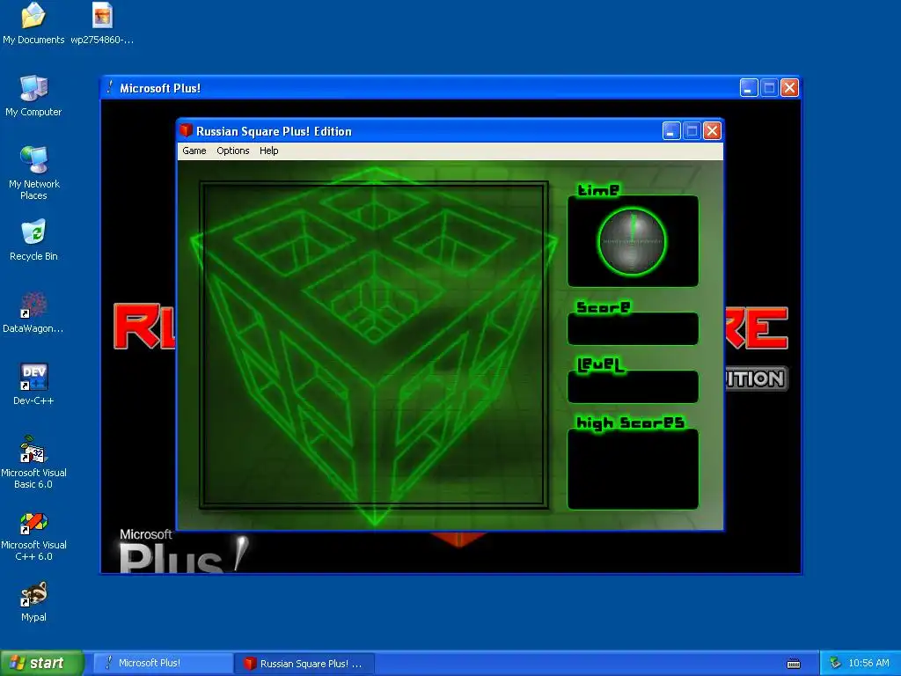Launch Microsoft Visual Basic 6.0 shortcut
This screenshot has width=901, height=676.
(33, 462)
